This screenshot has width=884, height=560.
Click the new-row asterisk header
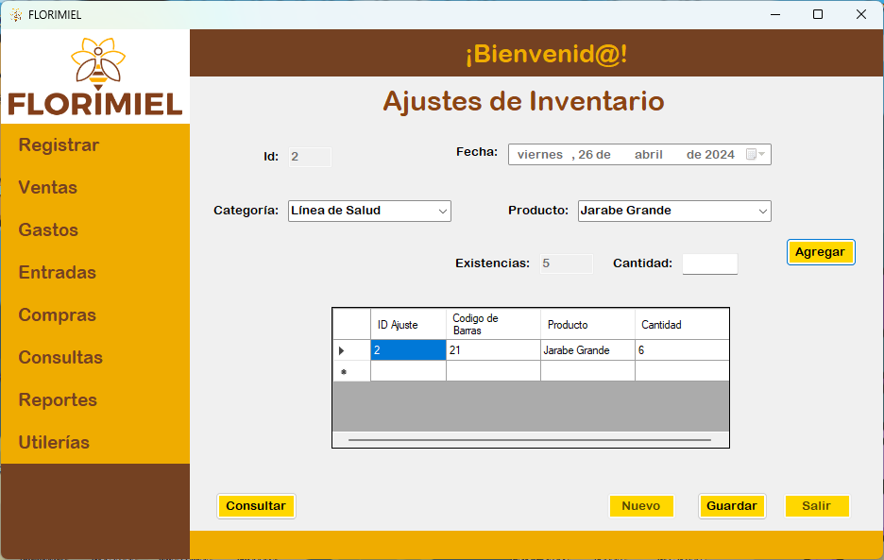click(x=343, y=372)
